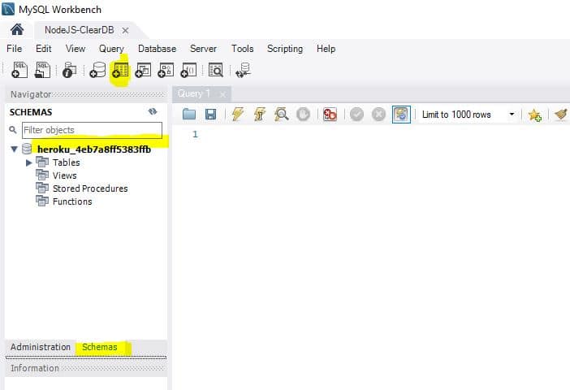Viewport: 570px width, 390px height.
Task: Open the object inspector info icon
Action: point(69,70)
